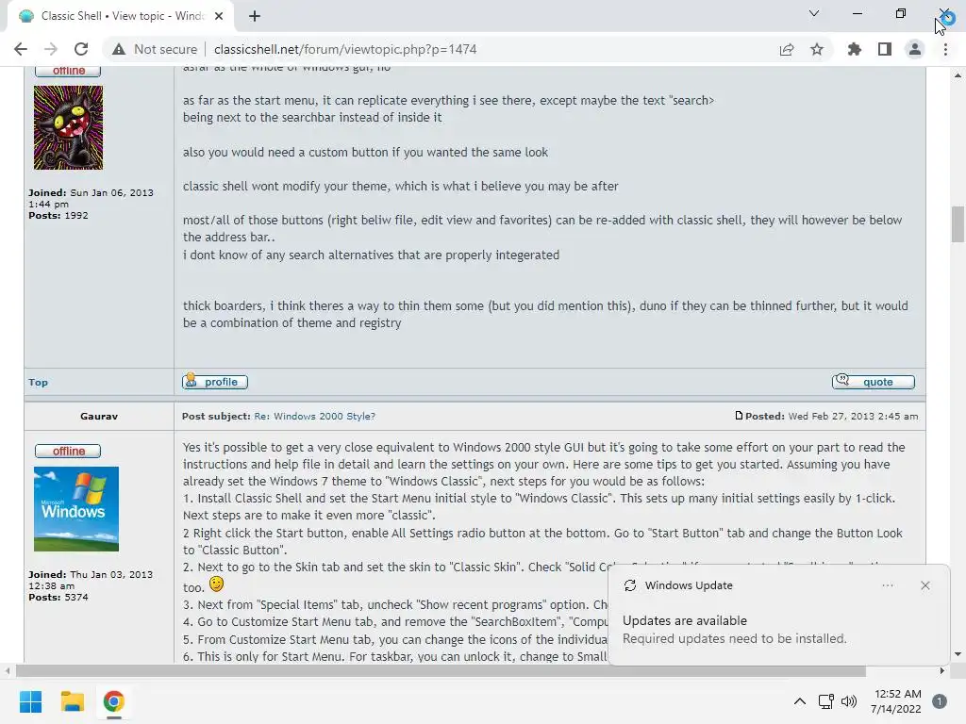
Task: Open Windows Update notification options menu
Action: click(888, 585)
